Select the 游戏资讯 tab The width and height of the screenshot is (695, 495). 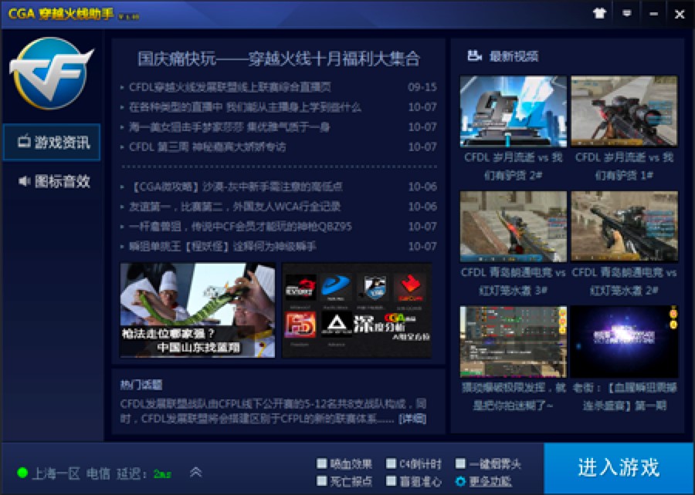[x=52, y=142]
